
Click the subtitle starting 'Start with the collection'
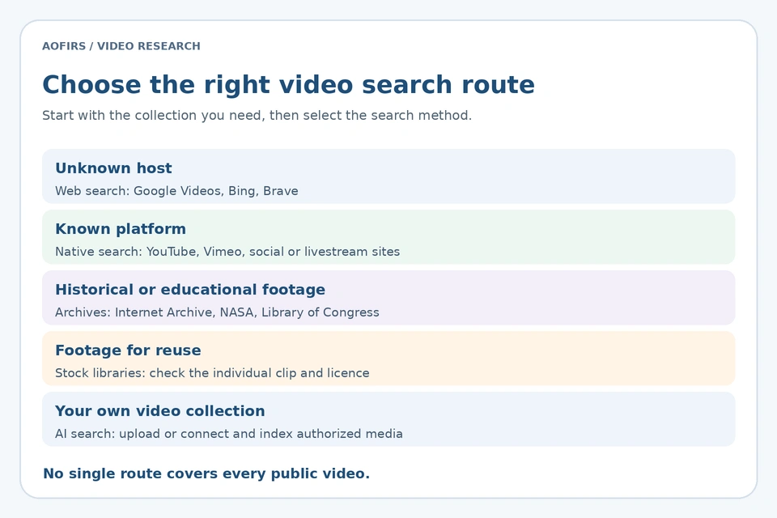pyautogui.click(x=257, y=116)
